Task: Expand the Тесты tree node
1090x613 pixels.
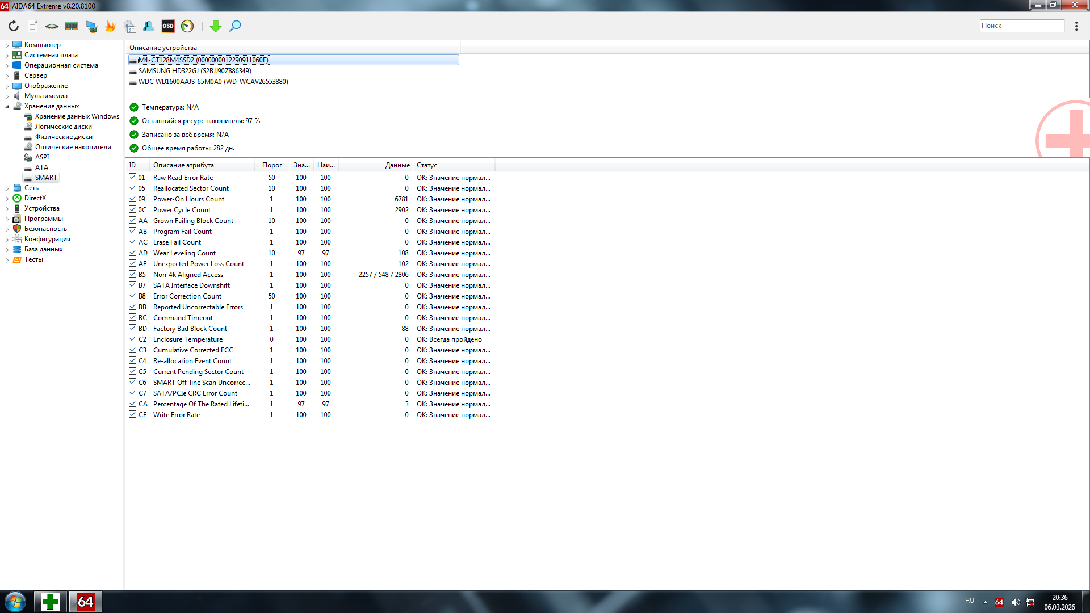Action: pyautogui.click(x=7, y=259)
